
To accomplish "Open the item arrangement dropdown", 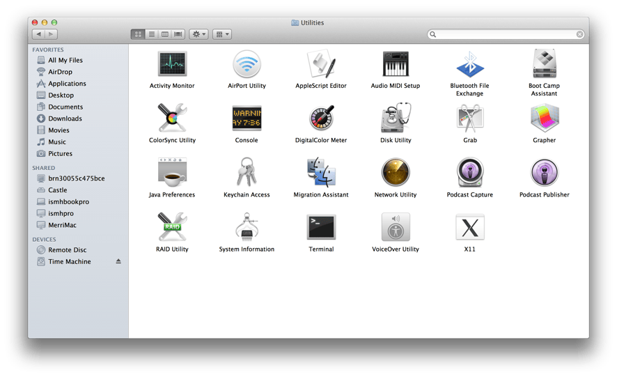I will (x=222, y=34).
